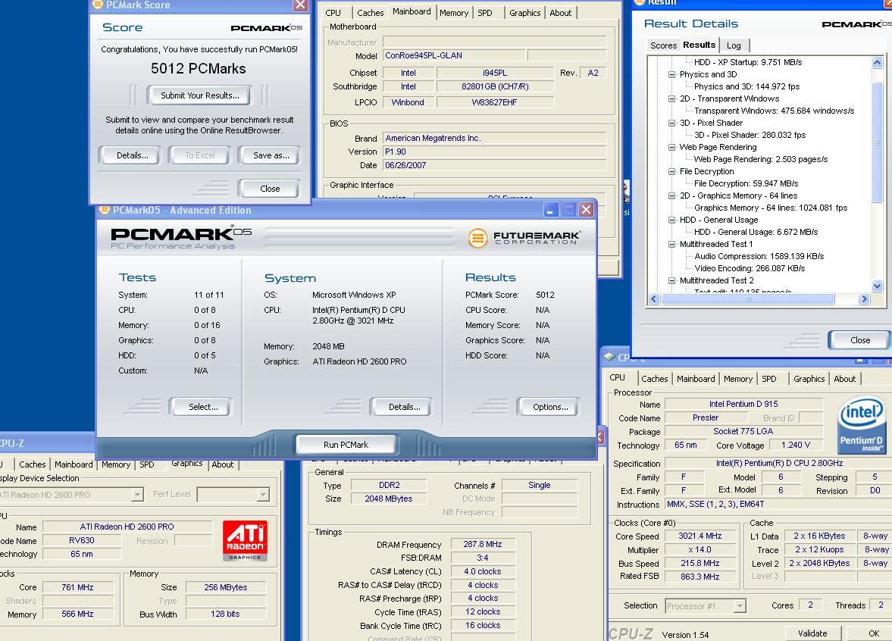Viewport: 892px width, 641px height.
Task: Click Details button in PCMark Score window
Action: coord(132,155)
